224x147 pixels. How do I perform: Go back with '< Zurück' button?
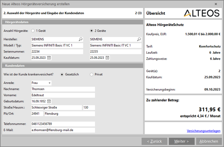pos(154,141)
